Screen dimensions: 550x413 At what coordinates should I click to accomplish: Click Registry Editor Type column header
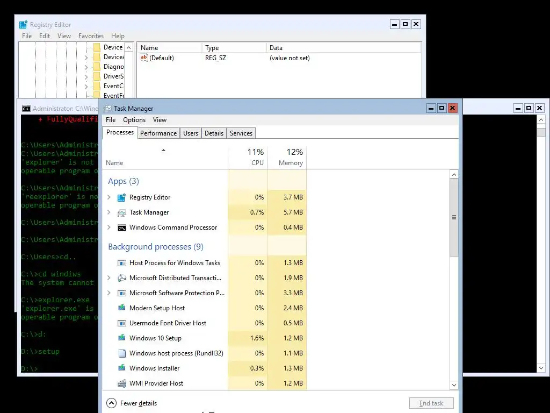click(234, 48)
